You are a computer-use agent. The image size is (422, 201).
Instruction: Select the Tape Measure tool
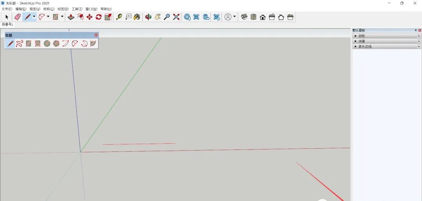point(119,17)
